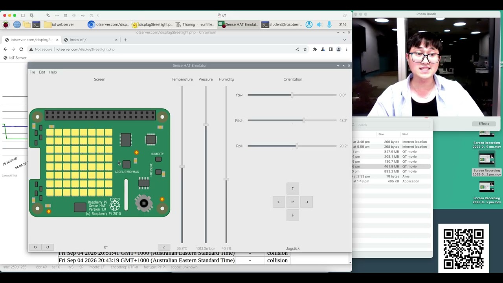503x283 pixels.
Task: Click the Kind column header in Finder
Action: coord(405,134)
